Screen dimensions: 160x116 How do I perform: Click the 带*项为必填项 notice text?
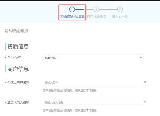(16, 31)
